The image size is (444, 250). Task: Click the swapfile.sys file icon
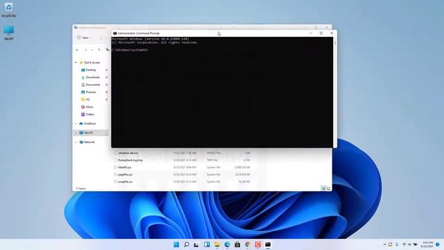tap(115, 182)
